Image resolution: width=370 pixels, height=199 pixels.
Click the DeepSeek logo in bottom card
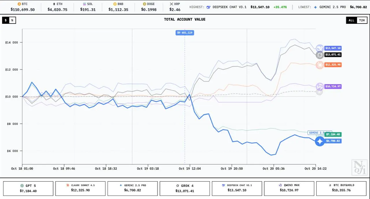tap(223, 185)
